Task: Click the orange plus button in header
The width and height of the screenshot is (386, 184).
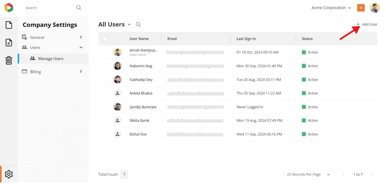Action: point(361,8)
